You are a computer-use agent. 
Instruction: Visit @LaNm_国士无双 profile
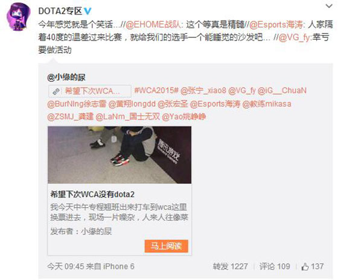coord(127,117)
